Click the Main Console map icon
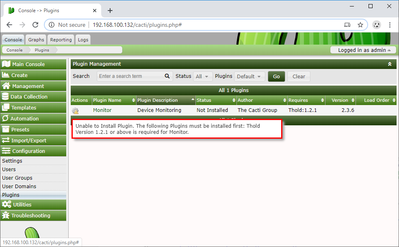Screen dimensions: 399x247 (x=6, y=64)
